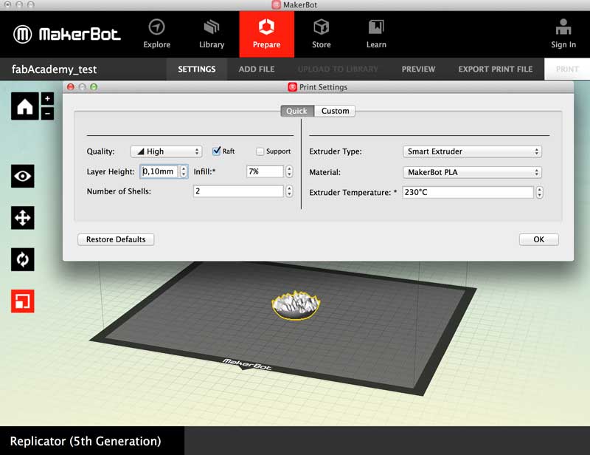Image resolution: width=590 pixels, height=455 pixels.
Task: Open the Learn section
Action: (376, 34)
